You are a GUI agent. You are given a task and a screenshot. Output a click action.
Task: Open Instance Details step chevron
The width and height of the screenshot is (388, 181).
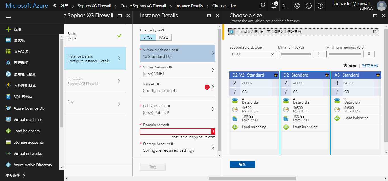119,58
